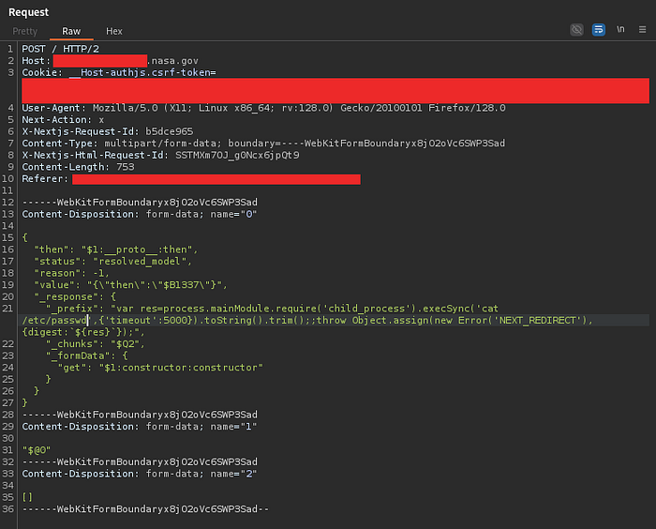Click the 'POST / HTTP/2' request line
Viewport: 656px width, 529px height.
pyautogui.click(x=60, y=49)
